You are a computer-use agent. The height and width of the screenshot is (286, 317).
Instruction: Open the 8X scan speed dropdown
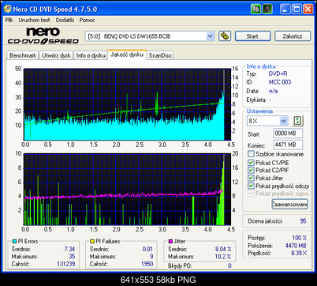coord(283,121)
